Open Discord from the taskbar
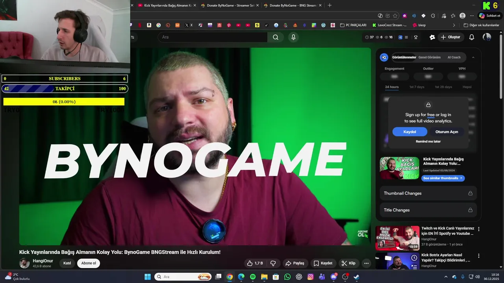 (334, 277)
